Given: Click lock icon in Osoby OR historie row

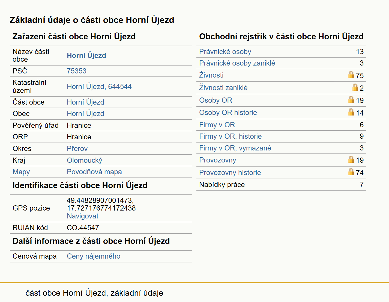Looking at the screenshot, I should pyautogui.click(x=351, y=112).
